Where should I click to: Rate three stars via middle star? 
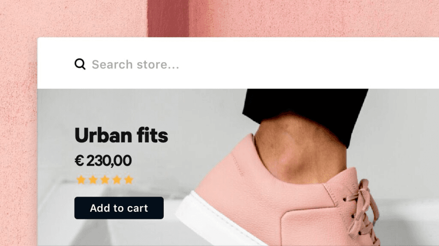coord(105,179)
